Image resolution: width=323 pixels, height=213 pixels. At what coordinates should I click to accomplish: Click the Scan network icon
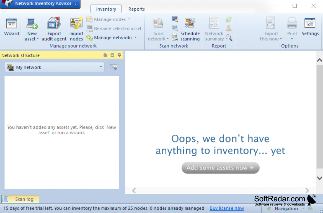(158, 23)
